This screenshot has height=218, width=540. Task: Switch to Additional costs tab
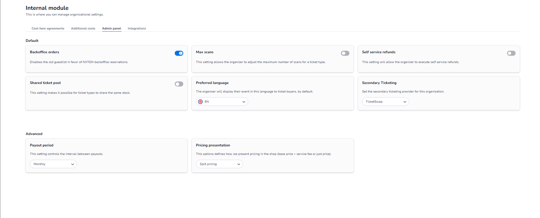pos(83,28)
